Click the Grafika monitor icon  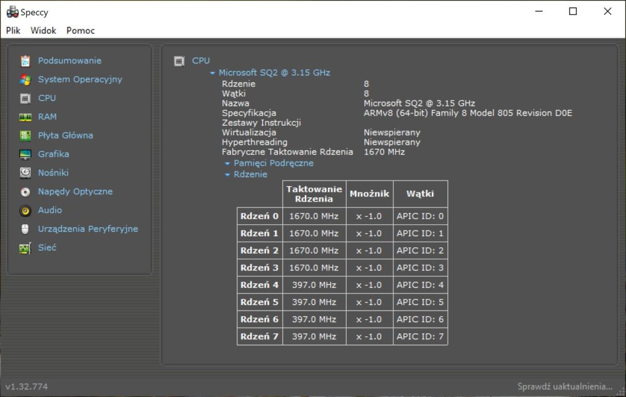(x=25, y=154)
